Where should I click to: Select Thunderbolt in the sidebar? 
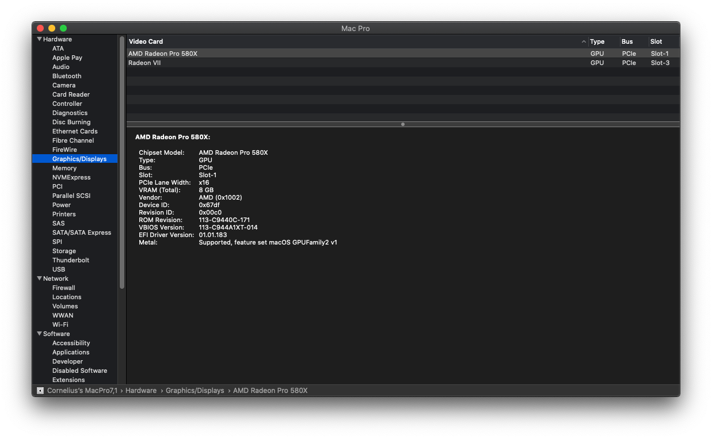[x=71, y=260]
